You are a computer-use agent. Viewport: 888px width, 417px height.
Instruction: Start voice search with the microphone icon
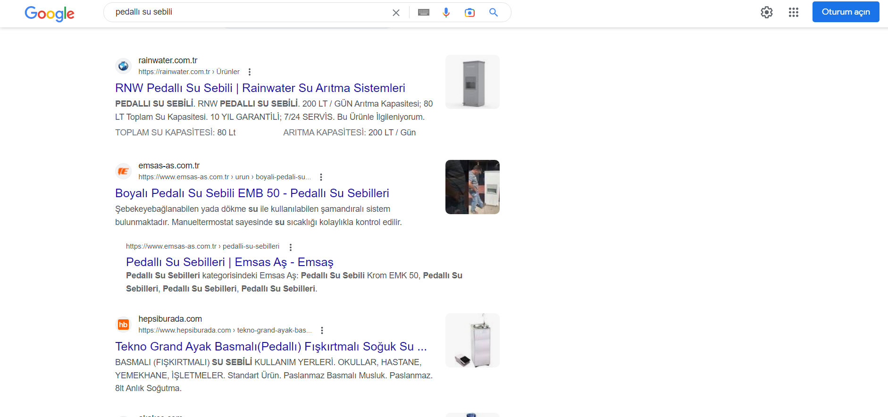[x=446, y=13]
